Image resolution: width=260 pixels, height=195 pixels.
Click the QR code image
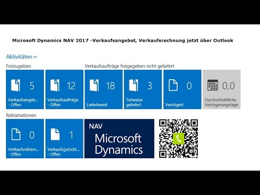(x=179, y=139)
